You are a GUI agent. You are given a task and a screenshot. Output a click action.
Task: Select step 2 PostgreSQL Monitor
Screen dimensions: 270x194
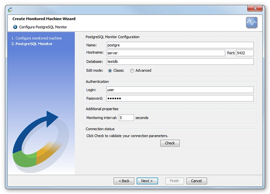32,44
